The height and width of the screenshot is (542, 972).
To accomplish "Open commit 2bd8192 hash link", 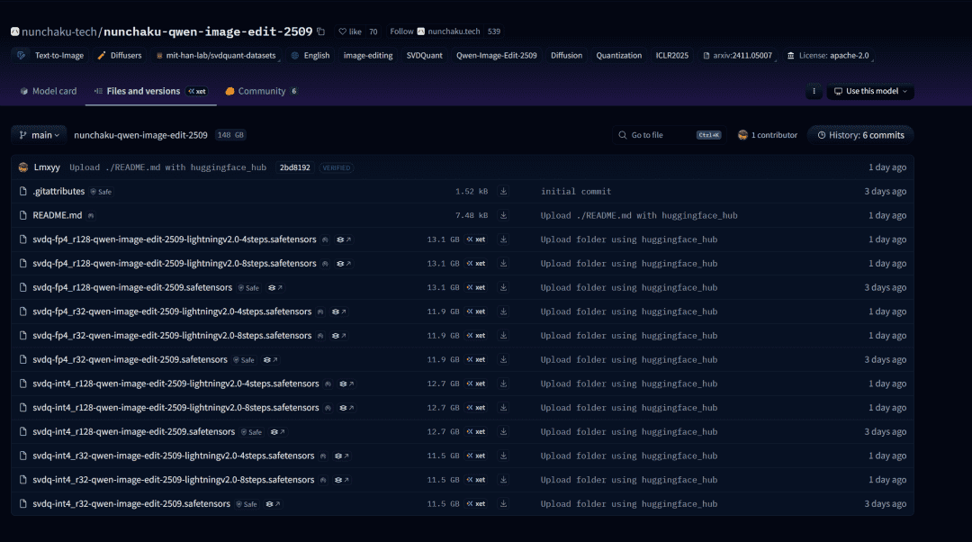I will [x=294, y=167].
